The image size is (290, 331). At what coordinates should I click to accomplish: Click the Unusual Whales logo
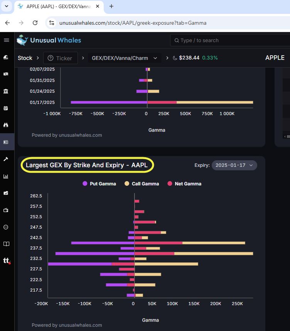[x=49, y=40]
